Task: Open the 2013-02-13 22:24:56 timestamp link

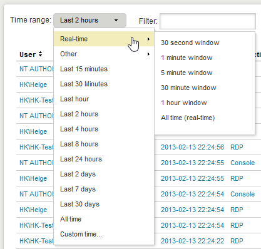Action: pyautogui.click(x=192, y=147)
